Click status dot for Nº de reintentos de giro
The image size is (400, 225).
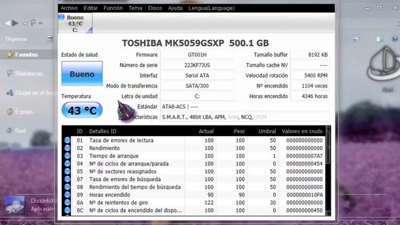coord(67,202)
